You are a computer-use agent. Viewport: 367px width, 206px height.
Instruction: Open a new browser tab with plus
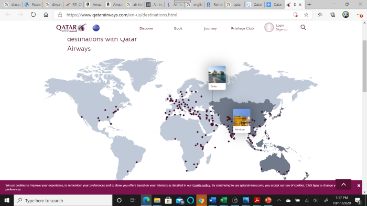click(x=309, y=4)
